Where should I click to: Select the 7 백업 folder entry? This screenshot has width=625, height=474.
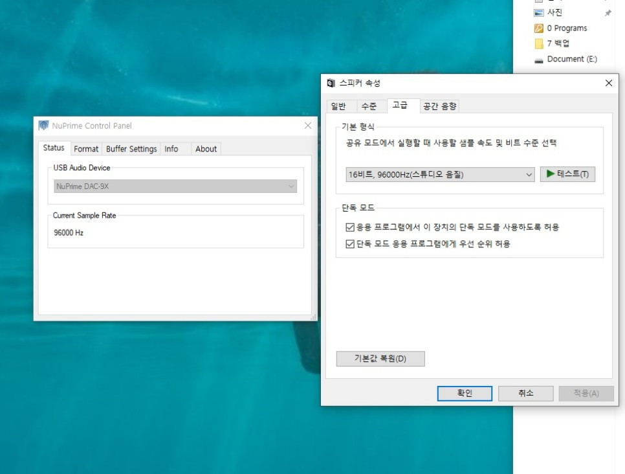[x=558, y=43]
